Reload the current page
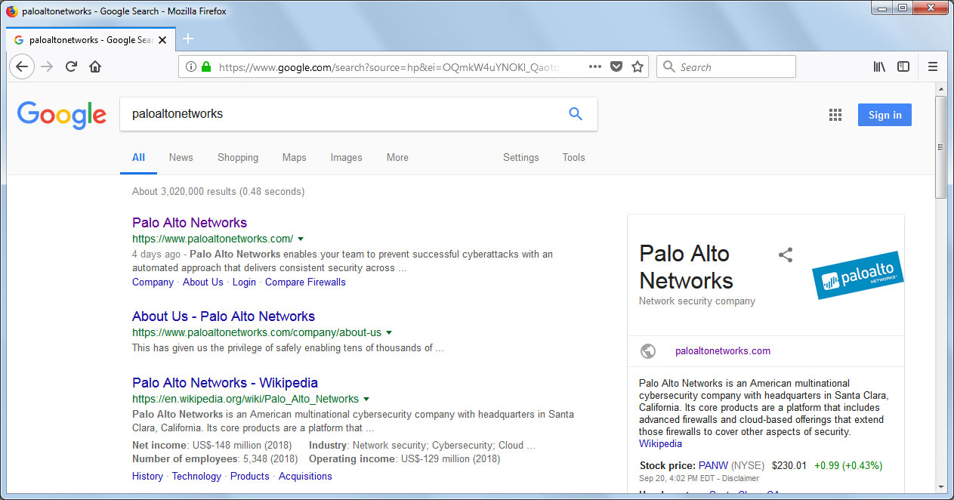The width and height of the screenshot is (954, 500). coord(71,66)
